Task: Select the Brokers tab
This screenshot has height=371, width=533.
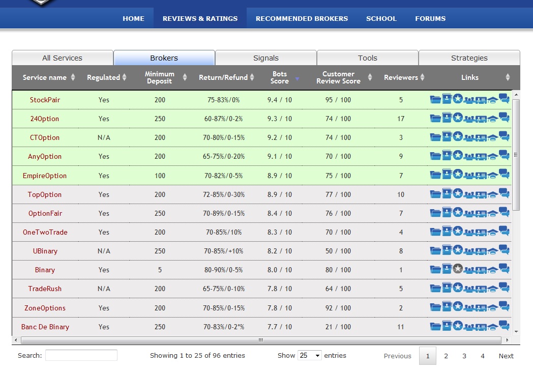Action: point(164,58)
